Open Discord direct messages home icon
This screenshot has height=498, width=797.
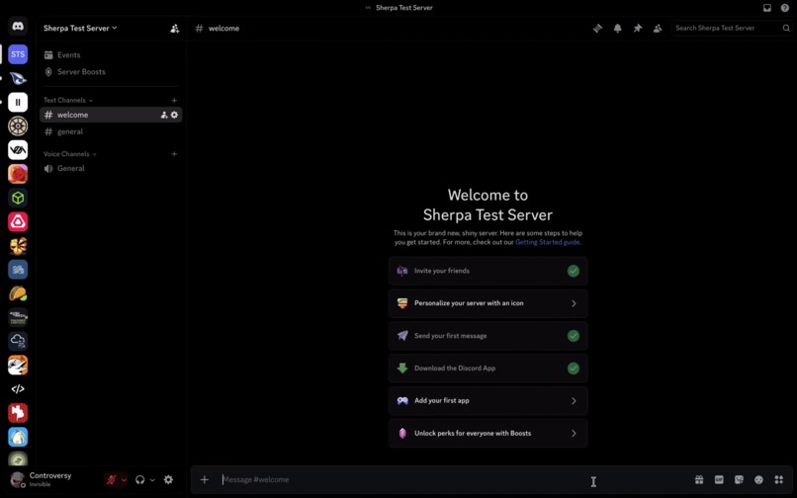pyautogui.click(x=18, y=27)
